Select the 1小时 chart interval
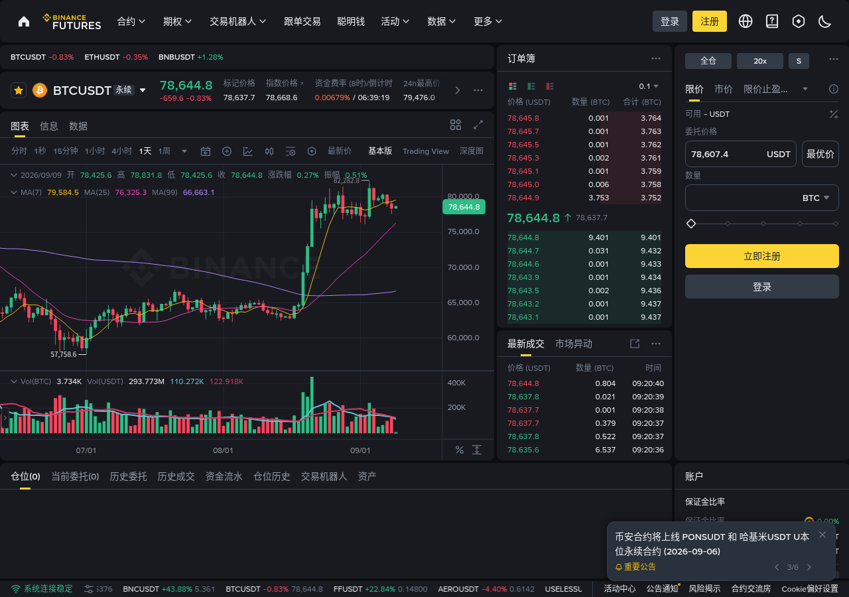This screenshot has width=849, height=597. 95,151
